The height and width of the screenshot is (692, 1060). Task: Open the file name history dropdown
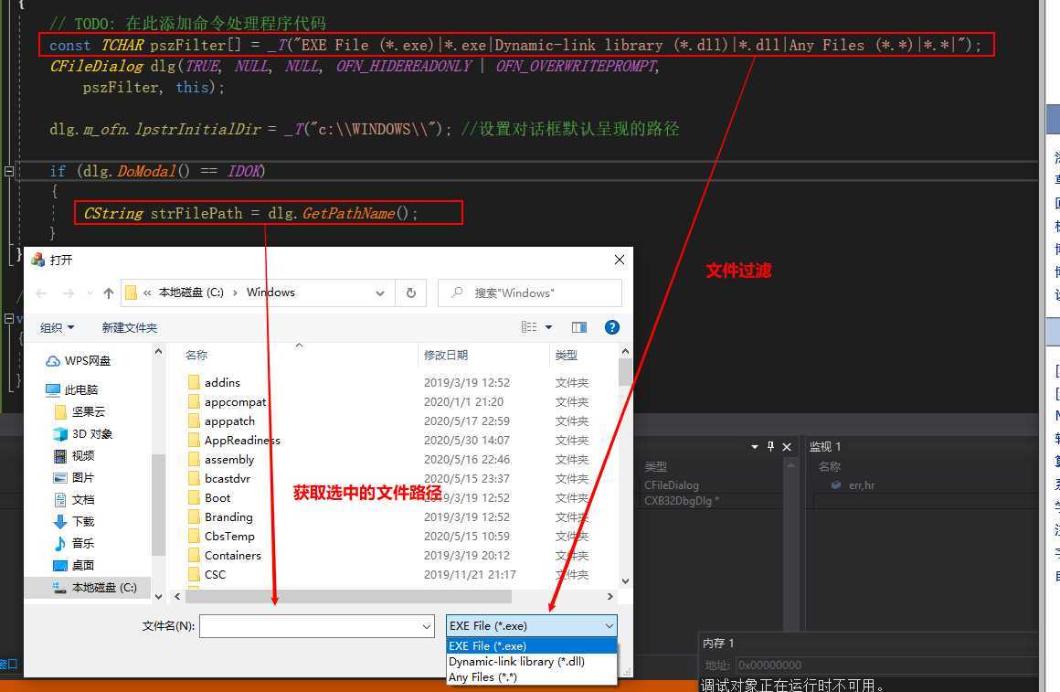click(x=427, y=626)
